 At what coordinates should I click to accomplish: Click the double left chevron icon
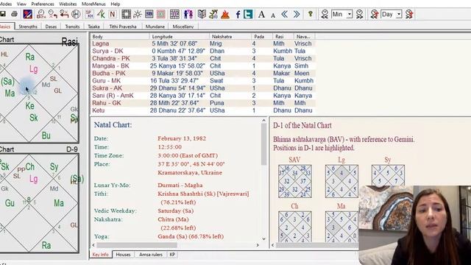(285, 14)
